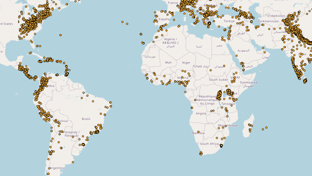This screenshot has width=312, height=176.
Task: Click the marker on Angola's northern coast
Action: coord(192,108)
